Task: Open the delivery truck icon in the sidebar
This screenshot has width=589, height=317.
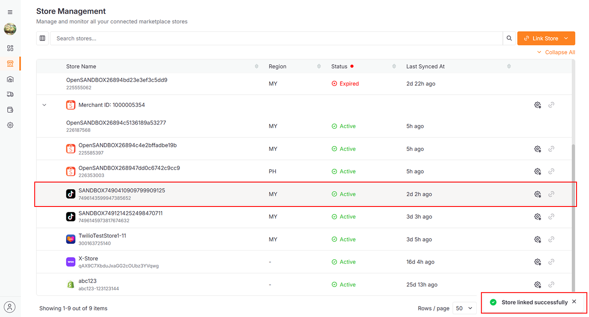Action: 10,94
